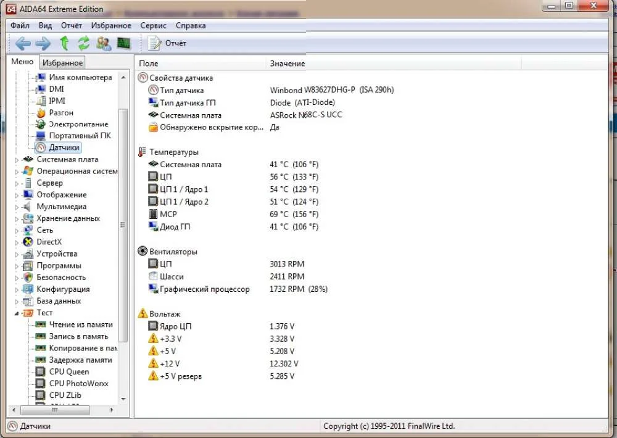Screen dimensions: 617x438
Task: Switch to the Меню tab in the left panel
Action: [22, 62]
